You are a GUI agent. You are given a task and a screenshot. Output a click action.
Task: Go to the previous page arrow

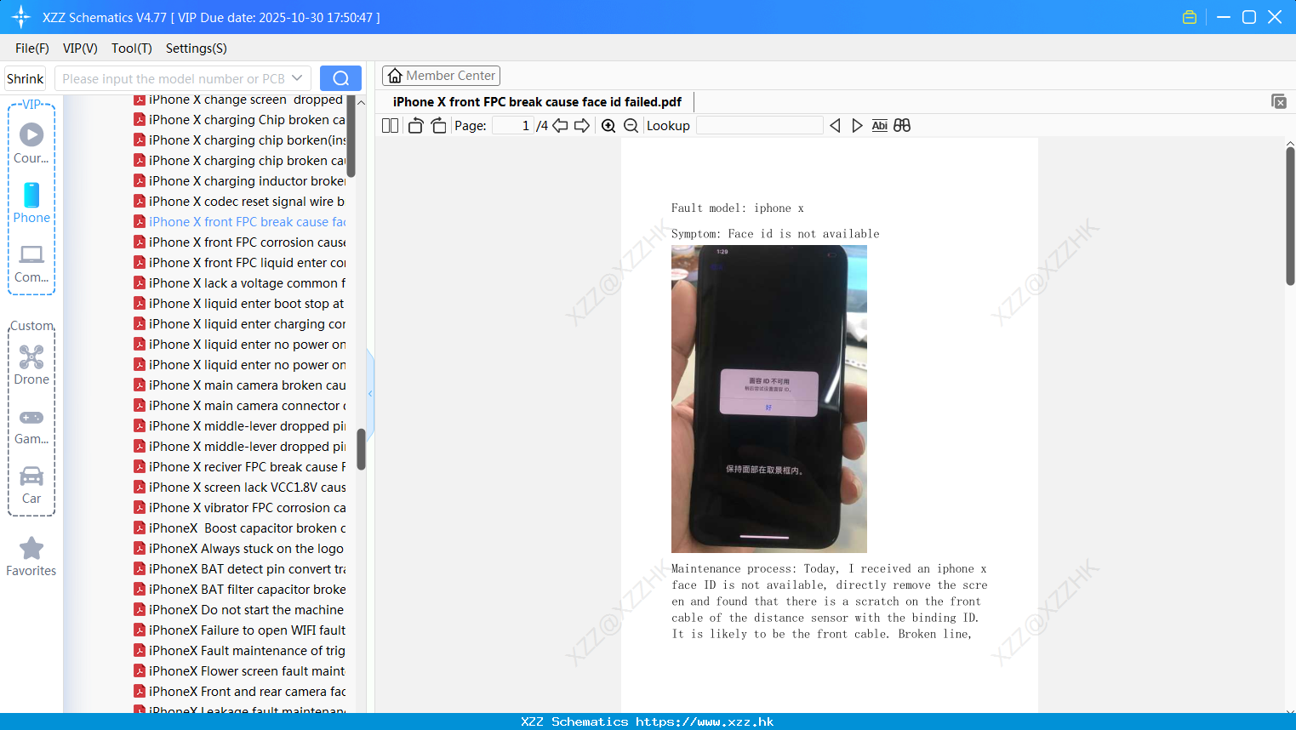click(x=560, y=125)
